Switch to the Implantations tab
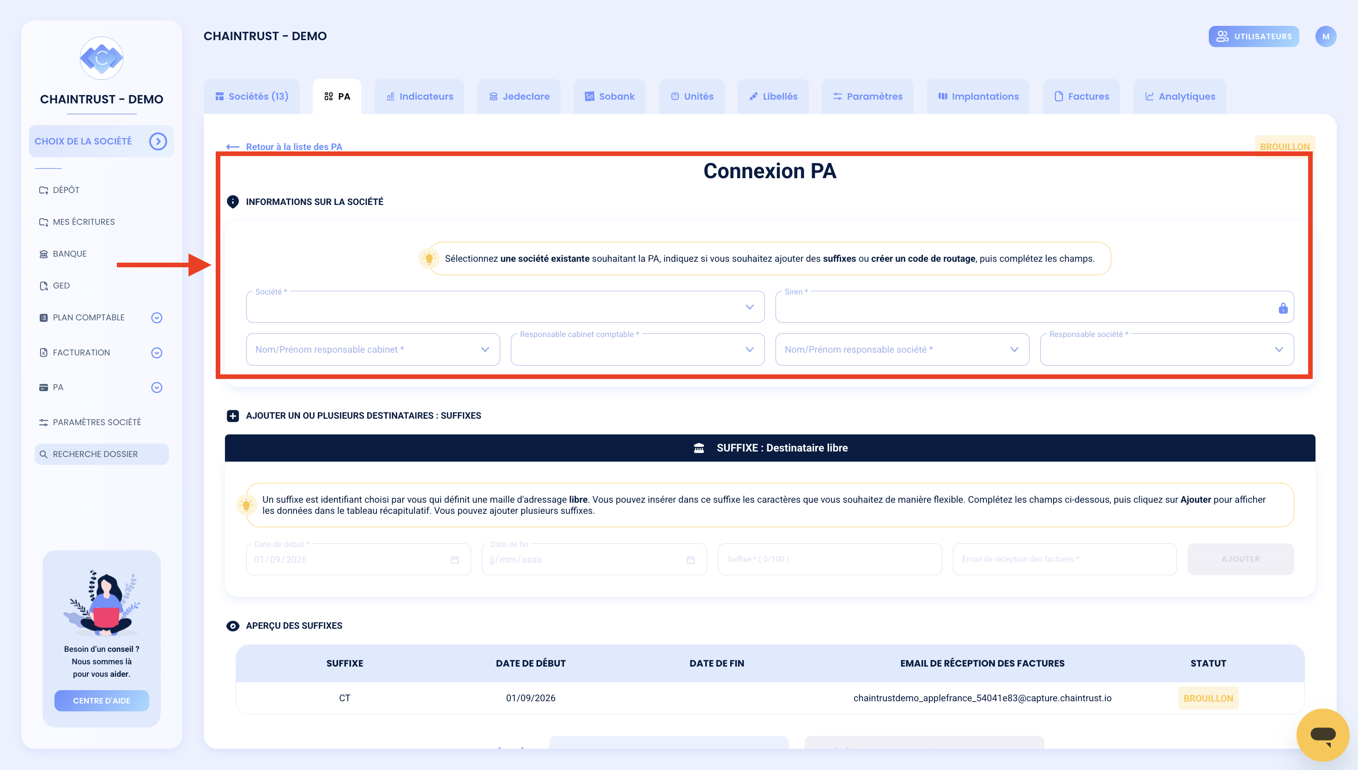This screenshot has height=770, width=1358. click(x=978, y=96)
